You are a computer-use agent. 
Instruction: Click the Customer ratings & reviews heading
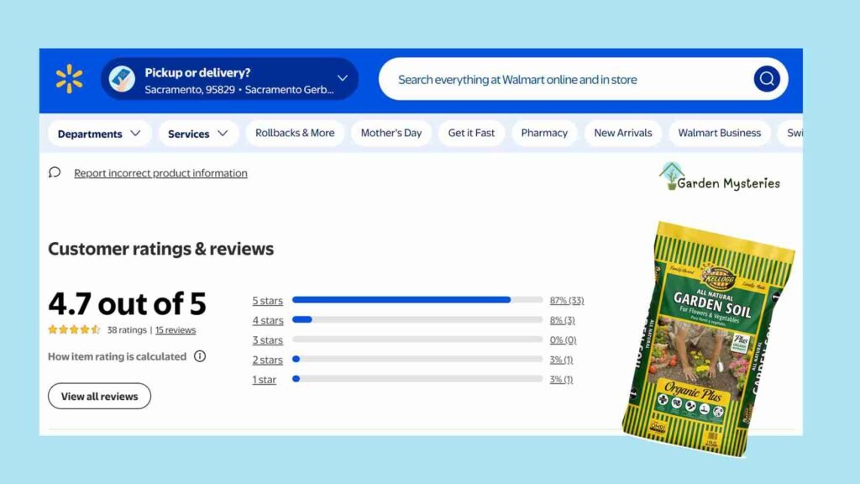[160, 249]
